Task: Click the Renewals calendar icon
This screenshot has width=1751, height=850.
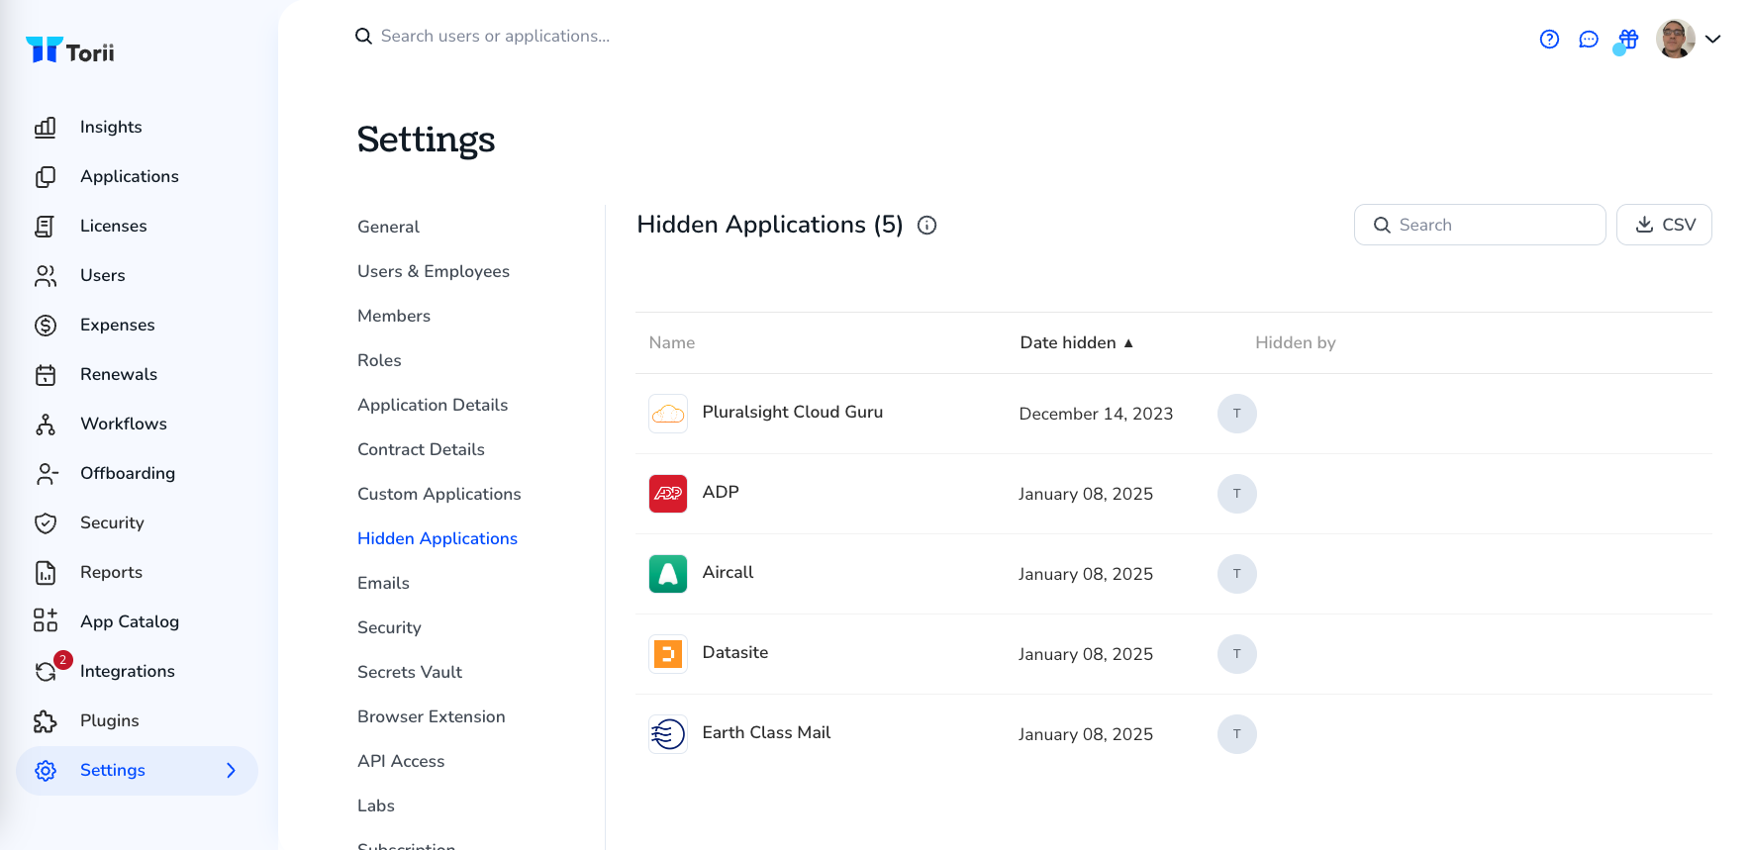Action: coord(46,374)
